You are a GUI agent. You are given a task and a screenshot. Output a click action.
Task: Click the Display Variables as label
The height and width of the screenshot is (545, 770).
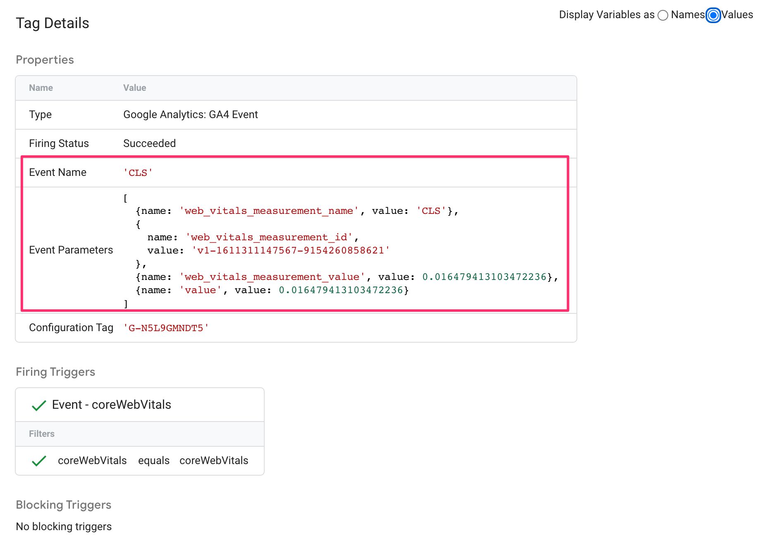click(607, 15)
